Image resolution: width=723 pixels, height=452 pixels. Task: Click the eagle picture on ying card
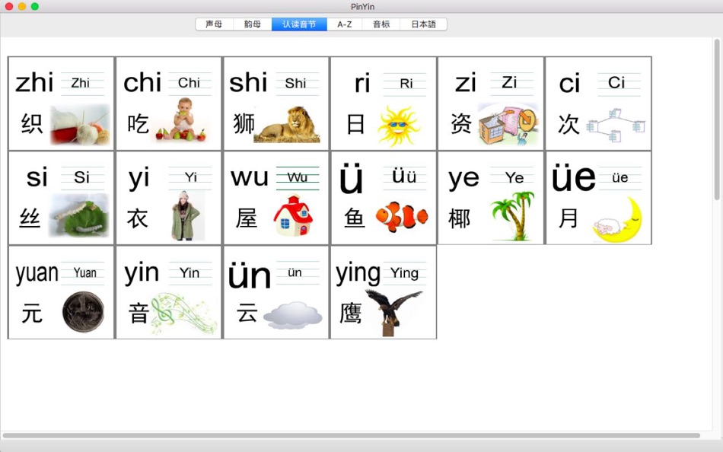coord(393,312)
